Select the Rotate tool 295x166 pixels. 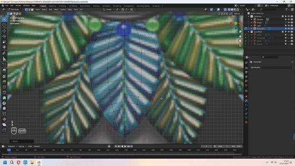point(4,36)
